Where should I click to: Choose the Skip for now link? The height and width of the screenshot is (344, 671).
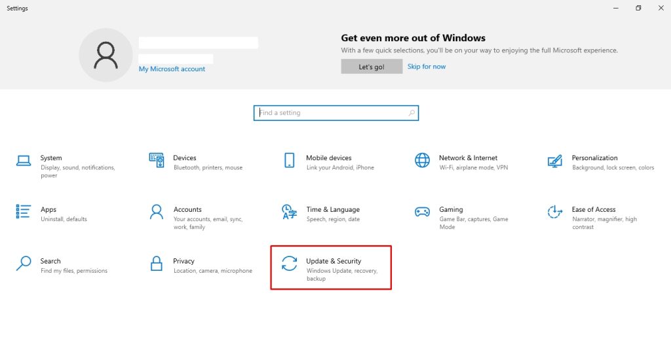(x=426, y=66)
